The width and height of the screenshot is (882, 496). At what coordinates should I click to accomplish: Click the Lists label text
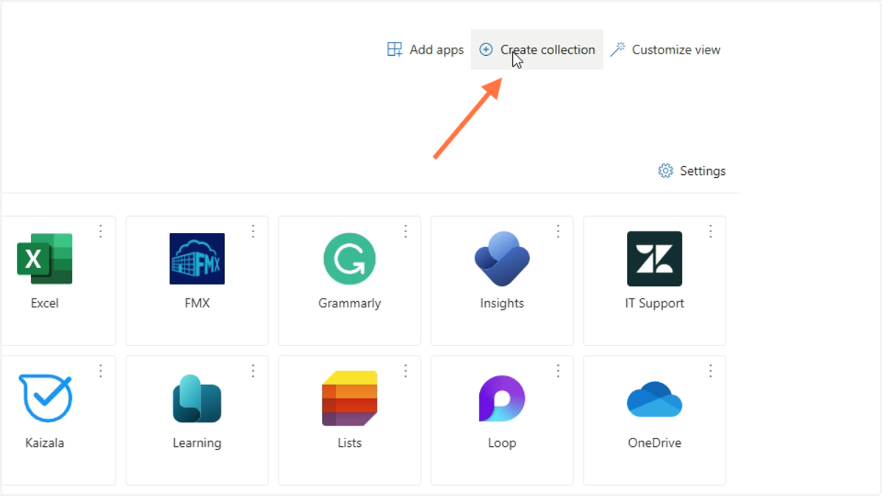(x=350, y=443)
